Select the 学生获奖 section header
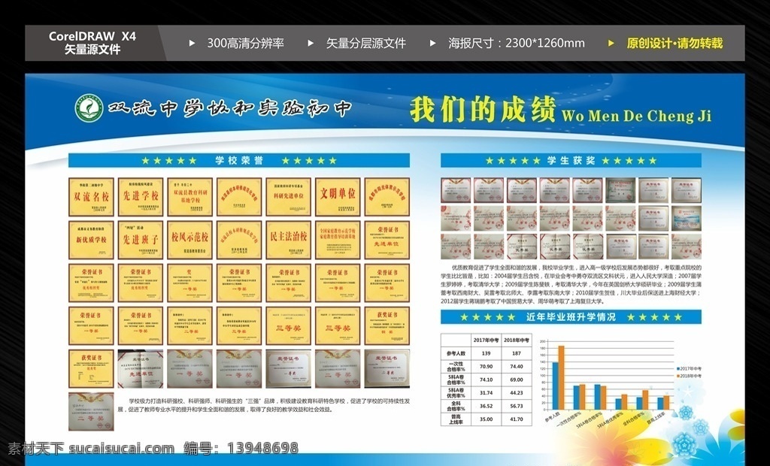 click(571, 161)
